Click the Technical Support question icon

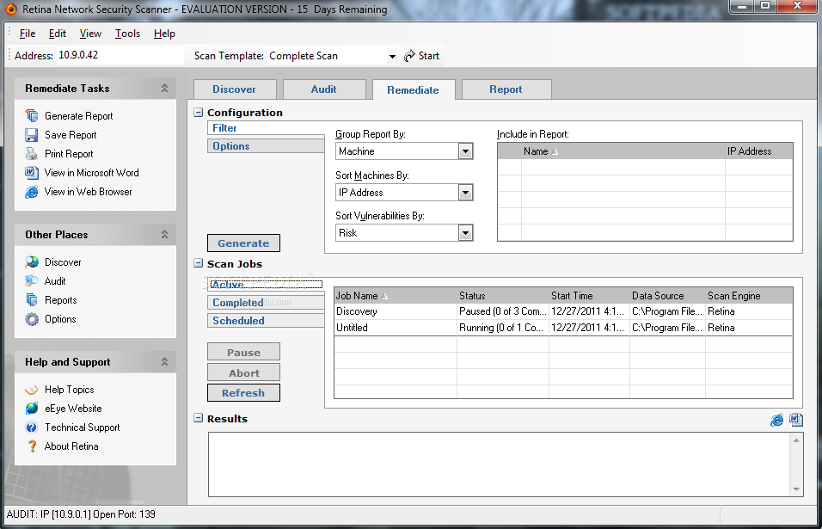point(32,428)
